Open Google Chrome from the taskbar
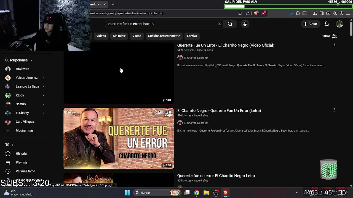The height and width of the screenshot is (198, 353). [x=196, y=193]
